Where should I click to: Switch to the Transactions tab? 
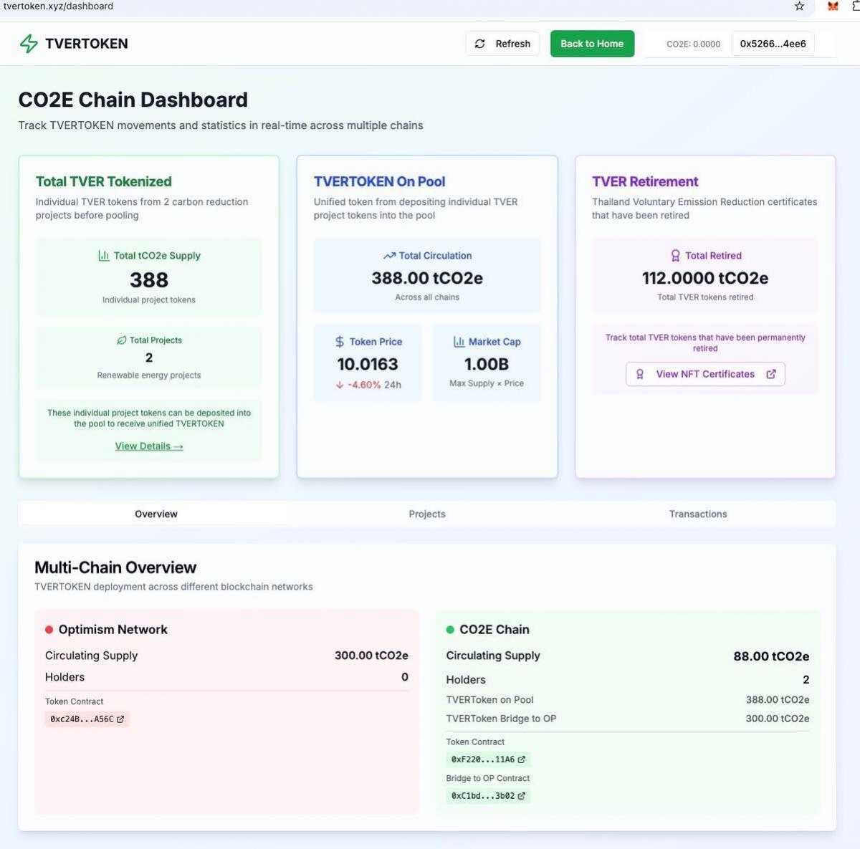click(x=698, y=514)
